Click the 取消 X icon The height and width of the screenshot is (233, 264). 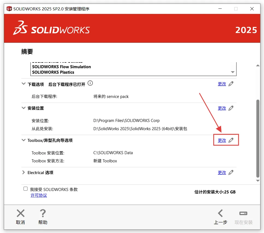(x=20, y=213)
